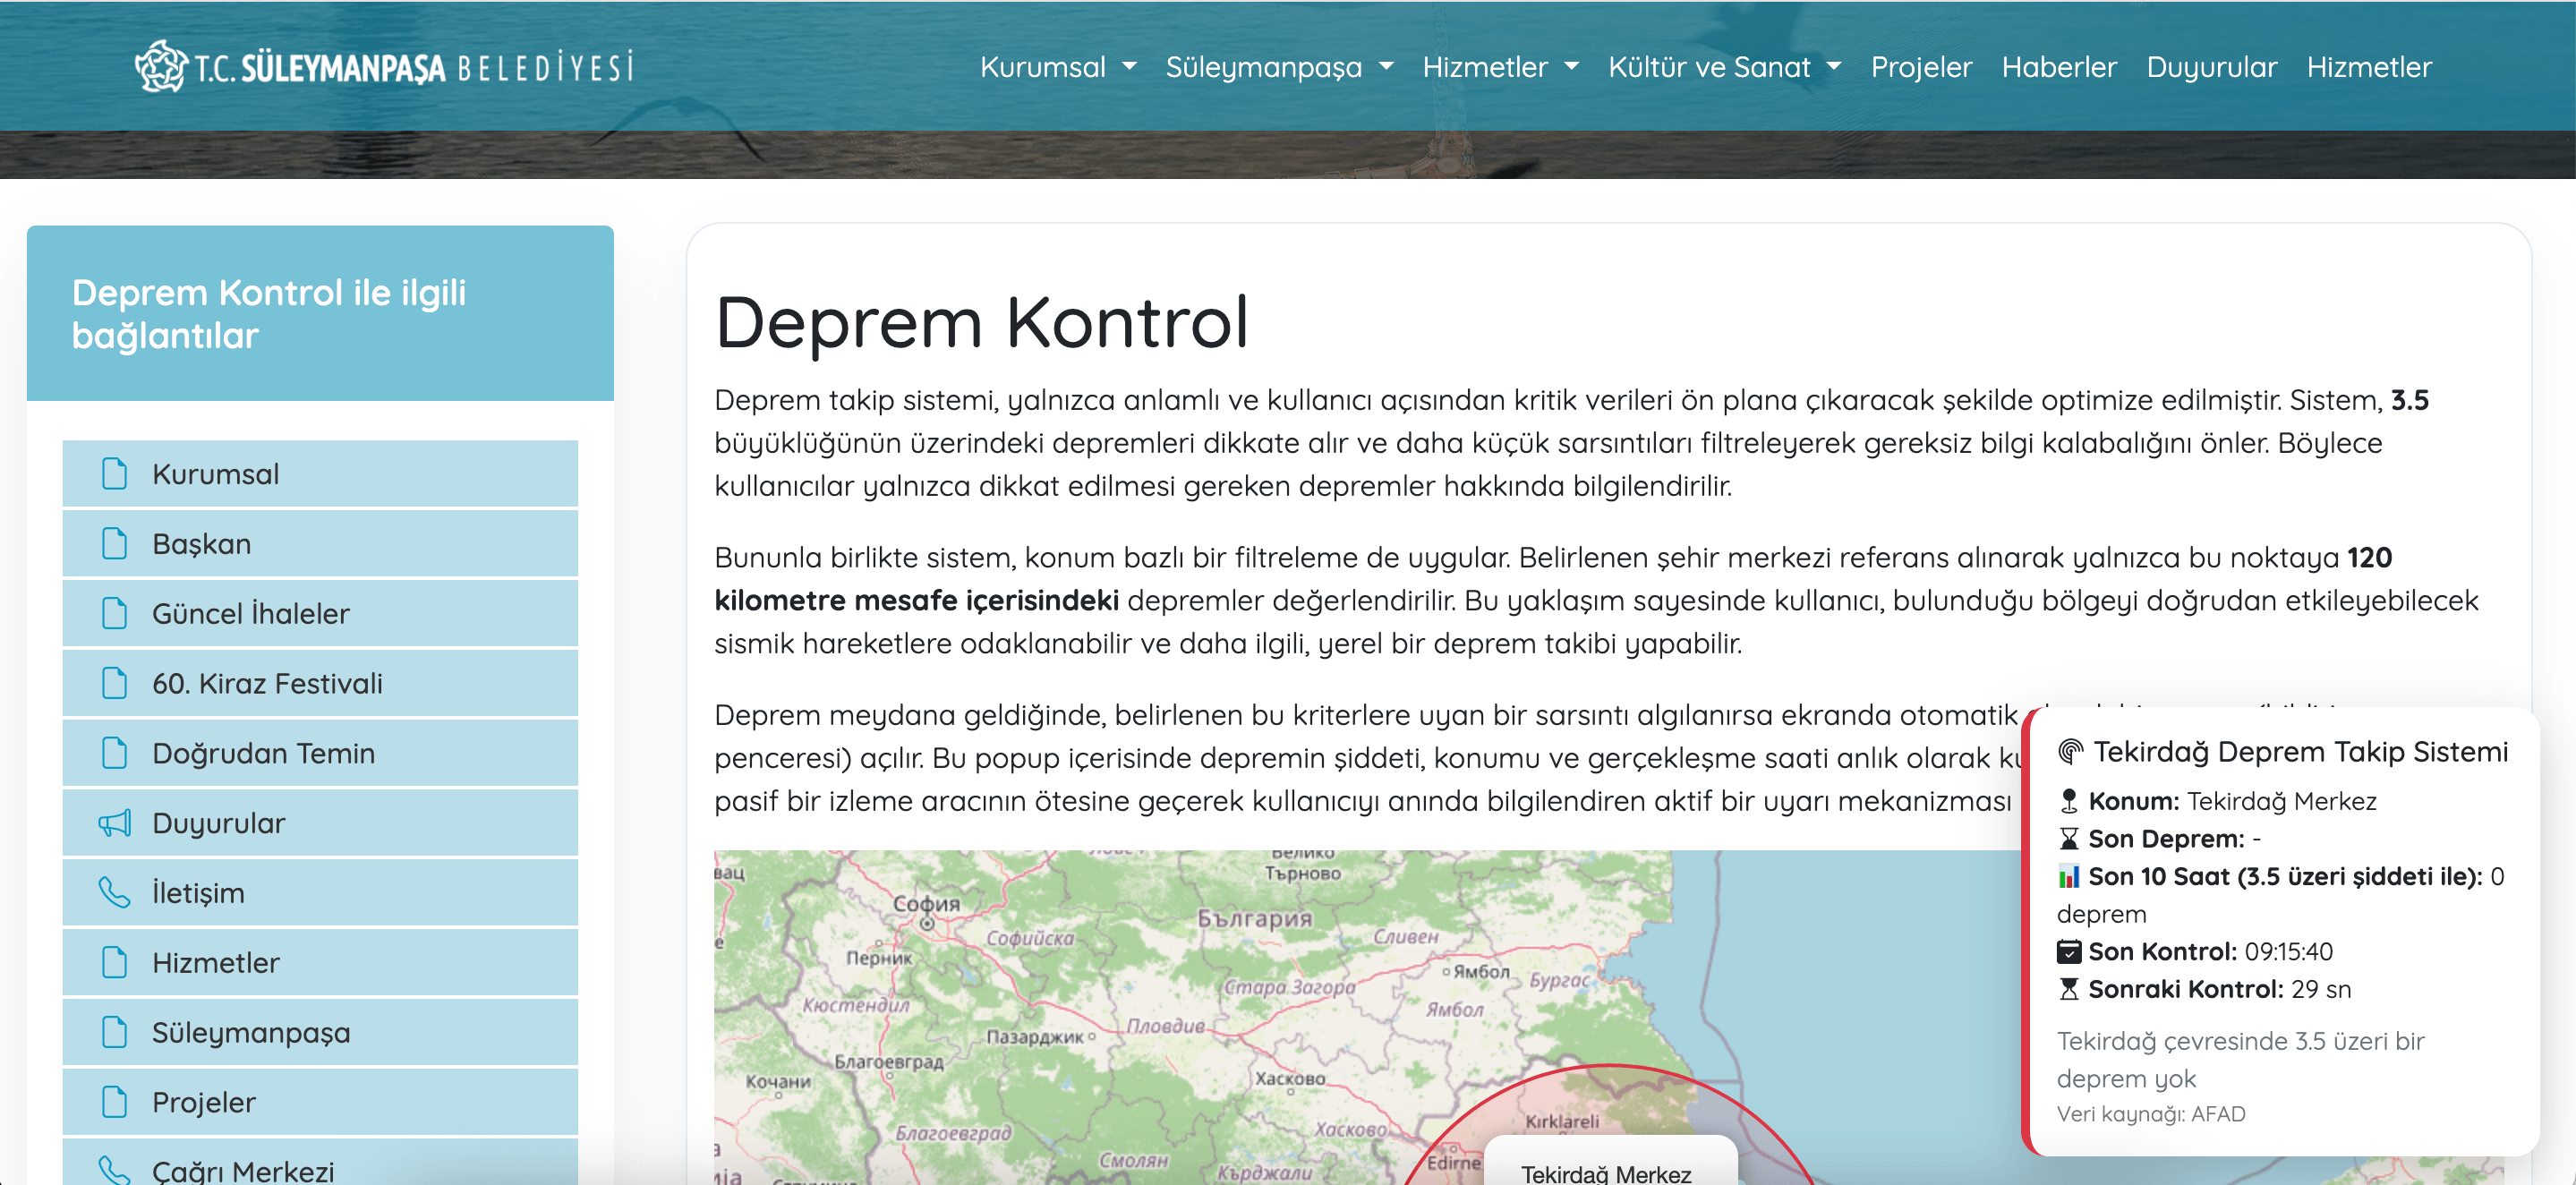2576x1185 pixels.
Task: Click the phone icon beside İletişim
Action: click(x=115, y=893)
